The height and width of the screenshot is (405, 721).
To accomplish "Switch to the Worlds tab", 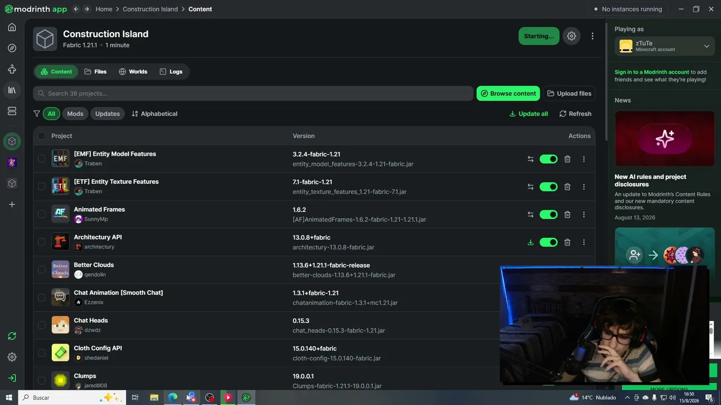I will tap(133, 71).
